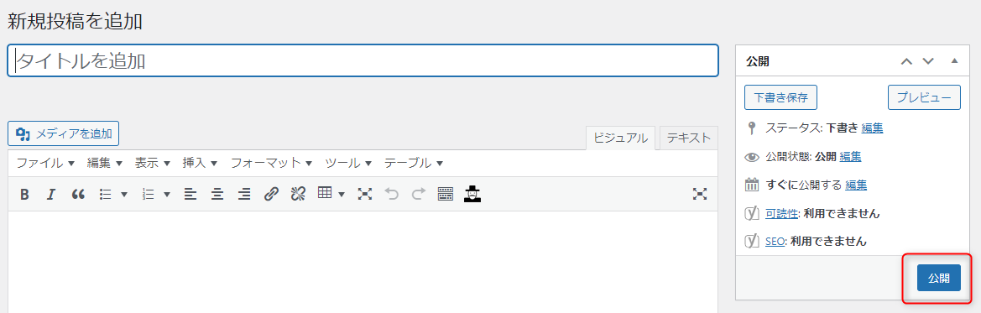Toggle distraction-free mode at toolbar right
Viewport: 981px width, 313px height.
pos(700,194)
